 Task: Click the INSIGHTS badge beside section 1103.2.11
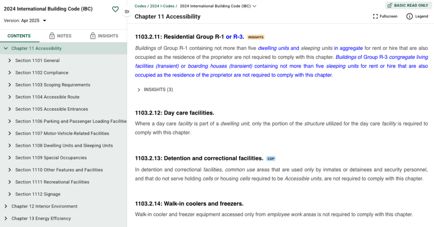pyautogui.click(x=256, y=37)
